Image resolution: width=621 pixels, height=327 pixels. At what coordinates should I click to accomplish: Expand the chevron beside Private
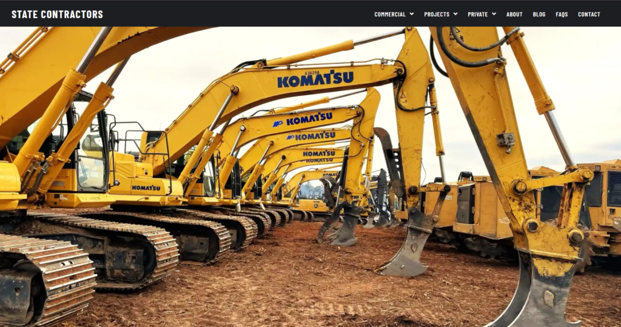[494, 14]
